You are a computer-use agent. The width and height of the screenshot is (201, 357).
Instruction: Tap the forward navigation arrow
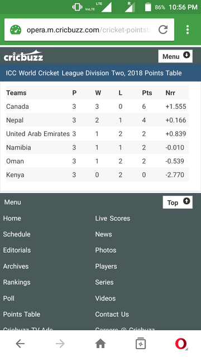60,344
